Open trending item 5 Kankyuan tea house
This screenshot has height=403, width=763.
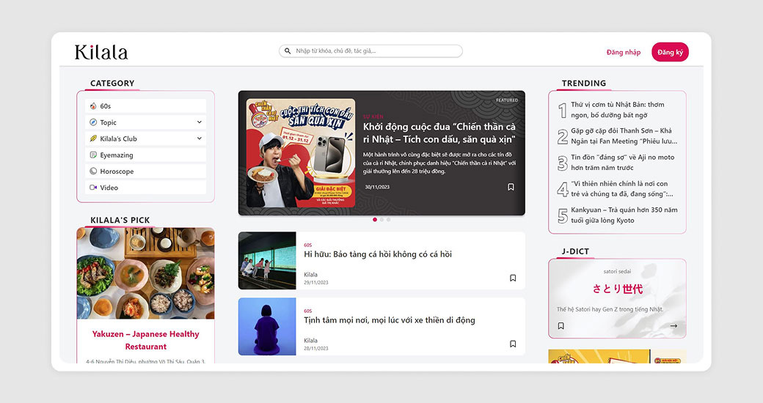[x=618, y=215]
